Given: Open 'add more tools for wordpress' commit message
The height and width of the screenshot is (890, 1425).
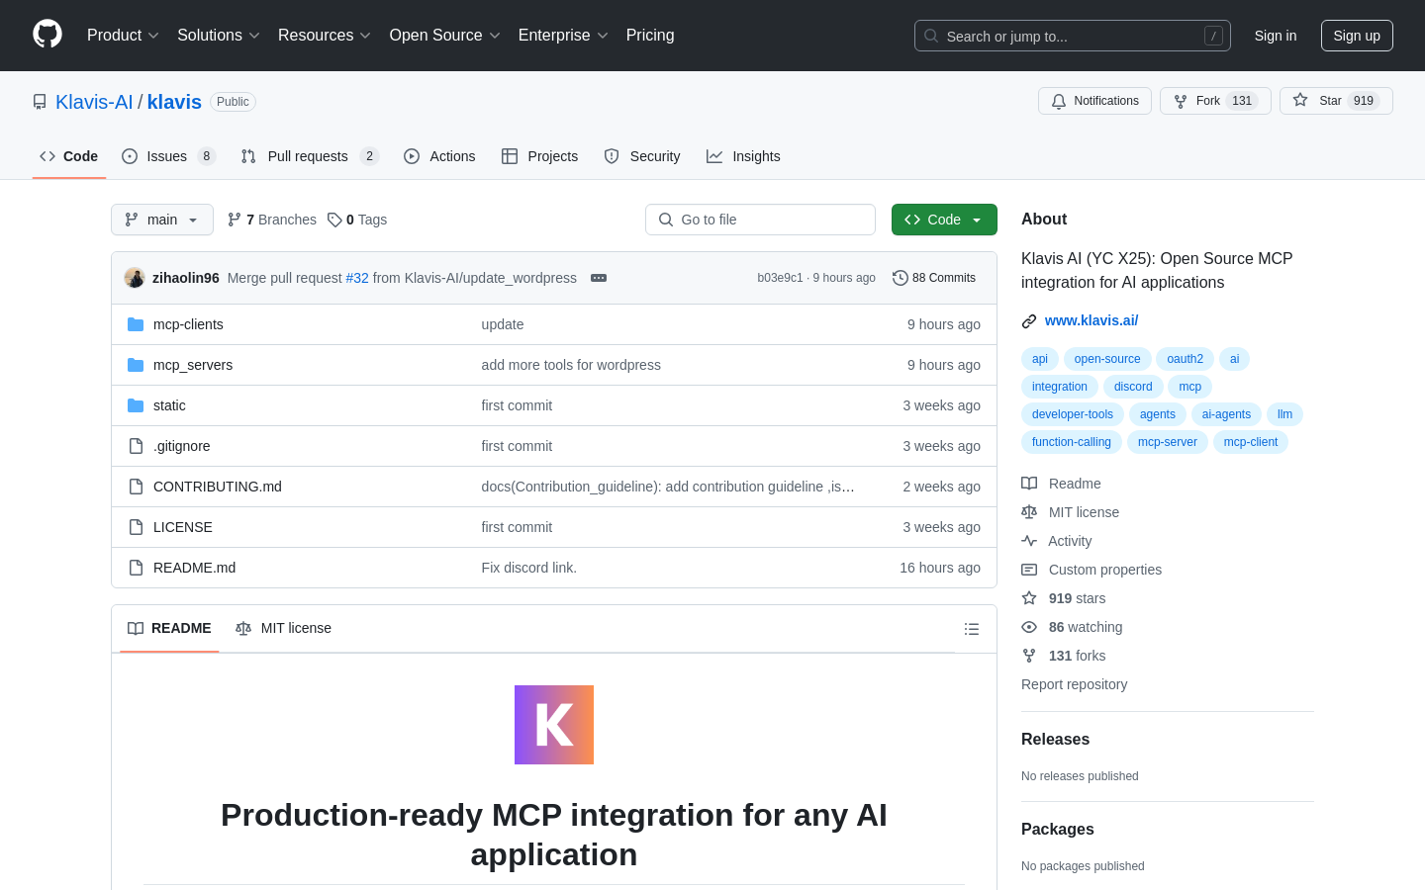Looking at the screenshot, I should coord(571,365).
